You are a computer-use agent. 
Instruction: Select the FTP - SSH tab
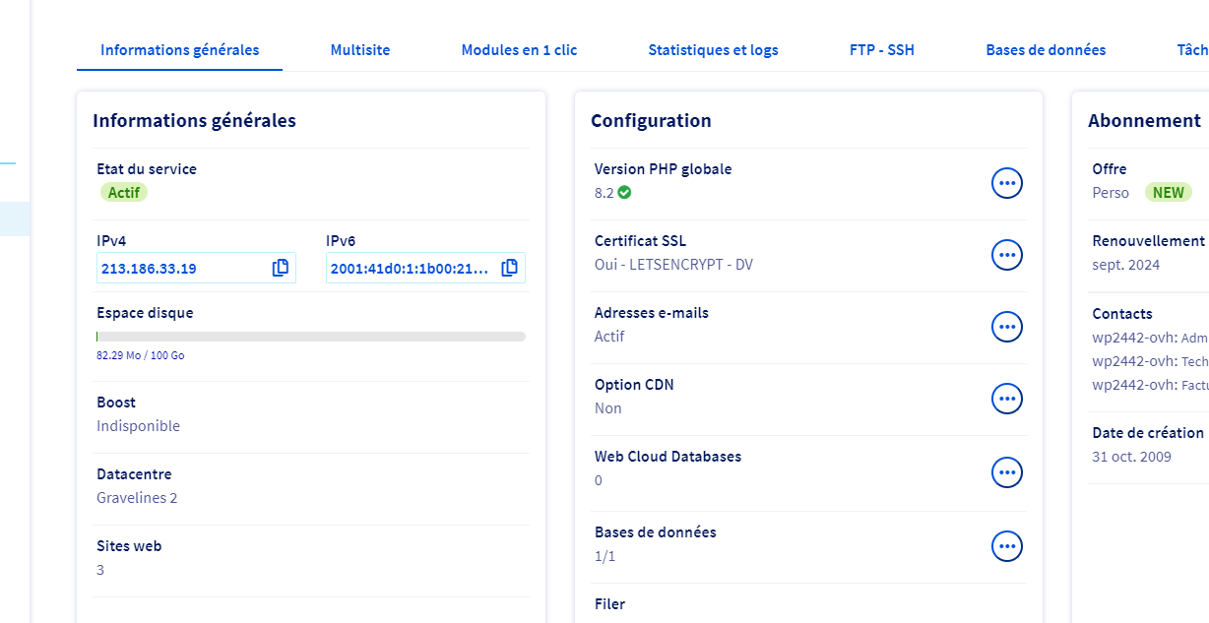coord(882,50)
